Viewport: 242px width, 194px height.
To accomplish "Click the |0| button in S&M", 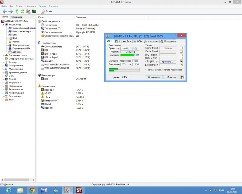I will point(182,77).
